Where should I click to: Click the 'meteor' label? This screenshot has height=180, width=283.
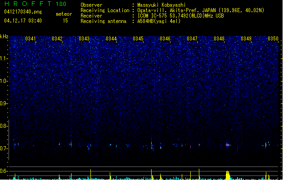64,14
